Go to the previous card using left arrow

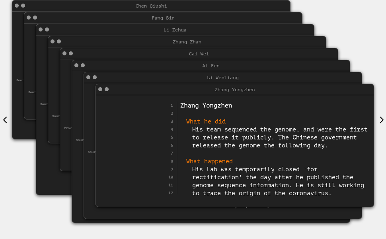(5, 120)
